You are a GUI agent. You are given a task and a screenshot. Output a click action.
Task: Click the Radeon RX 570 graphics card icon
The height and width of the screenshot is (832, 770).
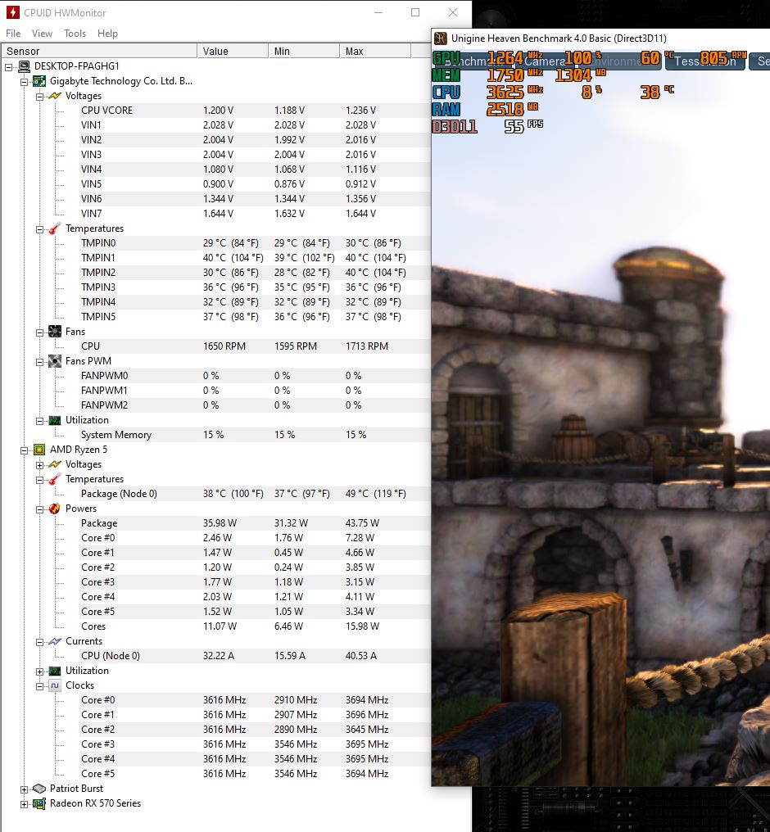pyautogui.click(x=39, y=803)
